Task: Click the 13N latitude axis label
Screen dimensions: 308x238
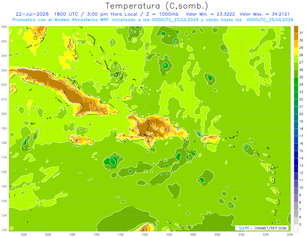Action: pyautogui.click(x=4, y=215)
